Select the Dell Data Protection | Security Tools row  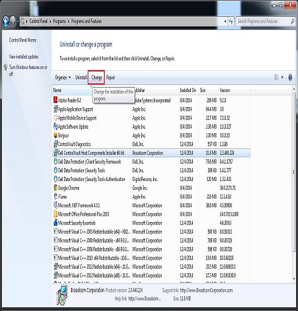[x=151, y=170]
